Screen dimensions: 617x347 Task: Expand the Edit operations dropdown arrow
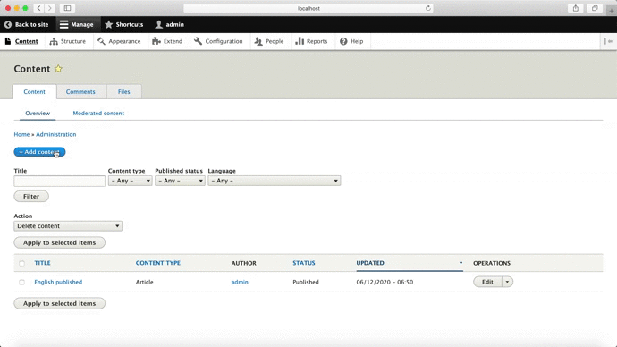pyautogui.click(x=507, y=282)
